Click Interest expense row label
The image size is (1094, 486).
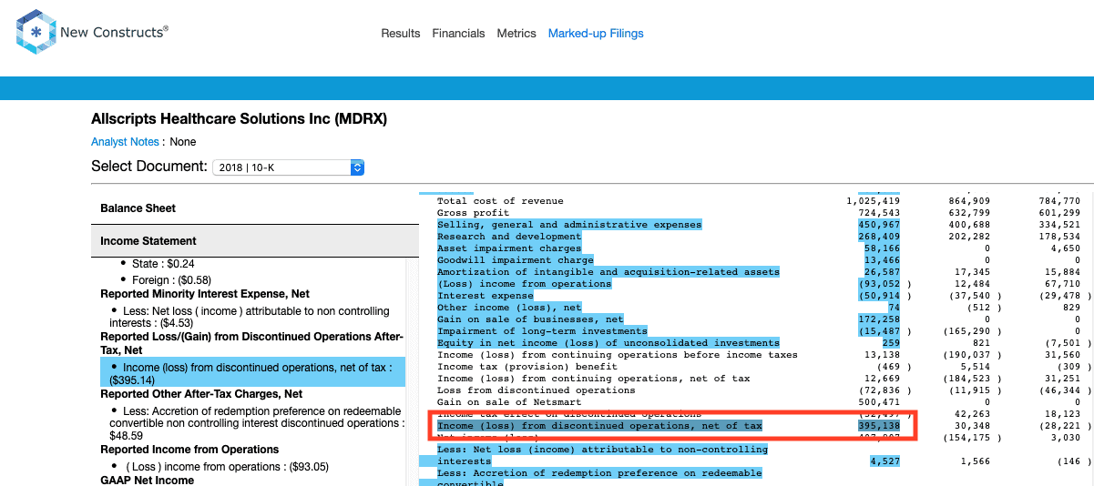[x=485, y=296]
